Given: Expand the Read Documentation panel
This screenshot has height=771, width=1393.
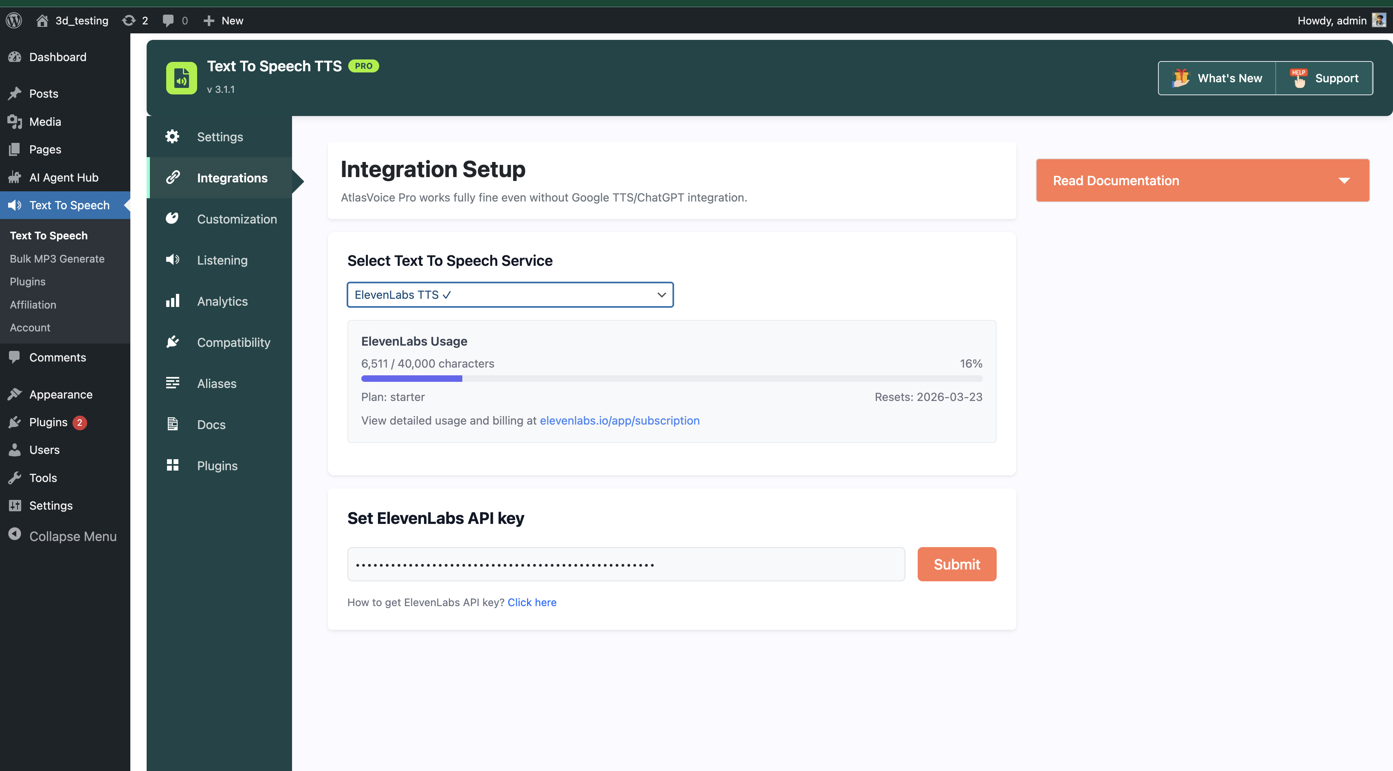Looking at the screenshot, I should tap(1202, 180).
